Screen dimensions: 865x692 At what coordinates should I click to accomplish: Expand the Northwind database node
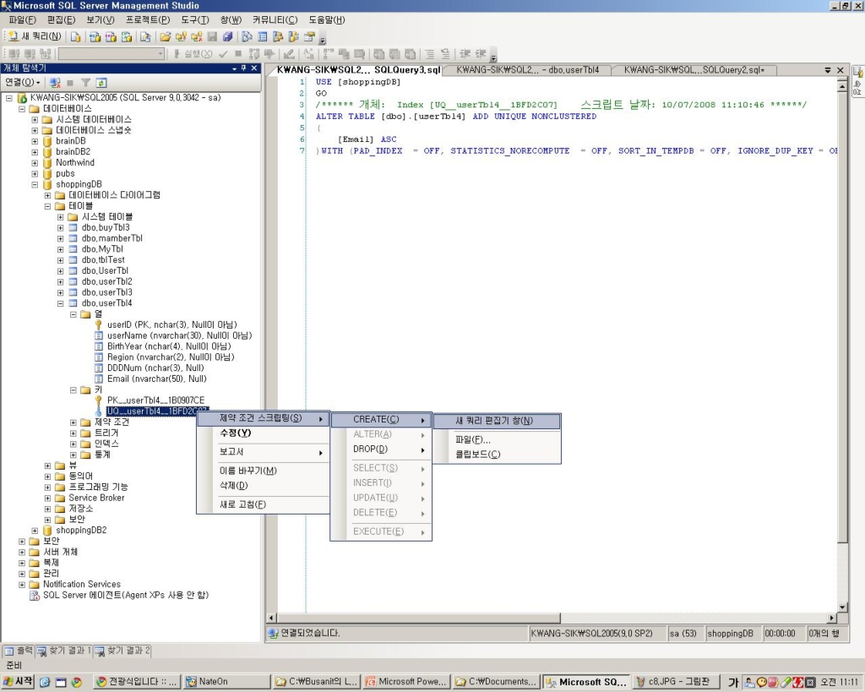[35, 163]
